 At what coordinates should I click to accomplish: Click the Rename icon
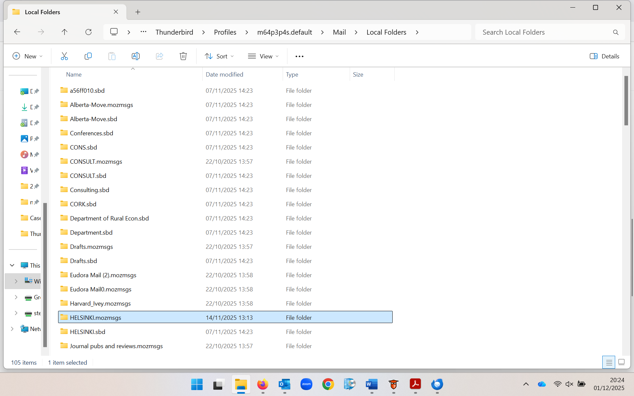click(x=135, y=56)
